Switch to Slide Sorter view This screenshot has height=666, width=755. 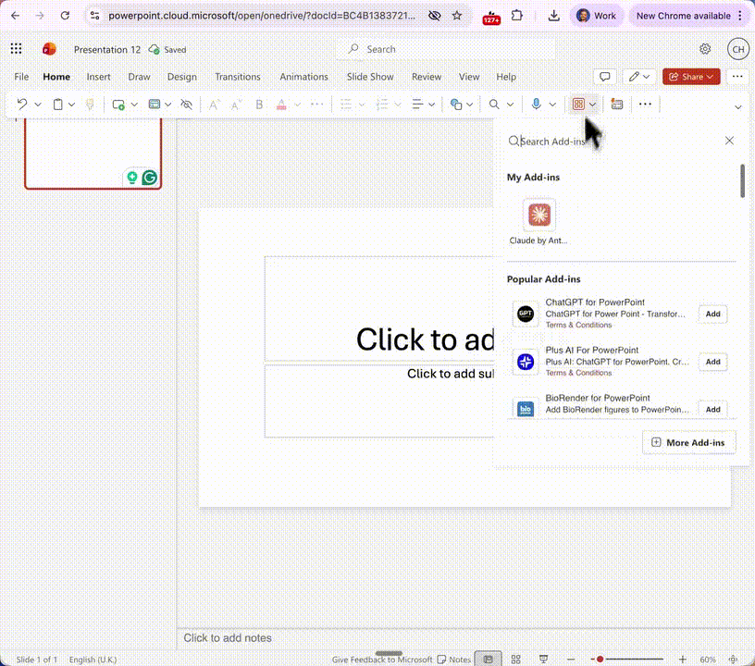coord(514,660)
